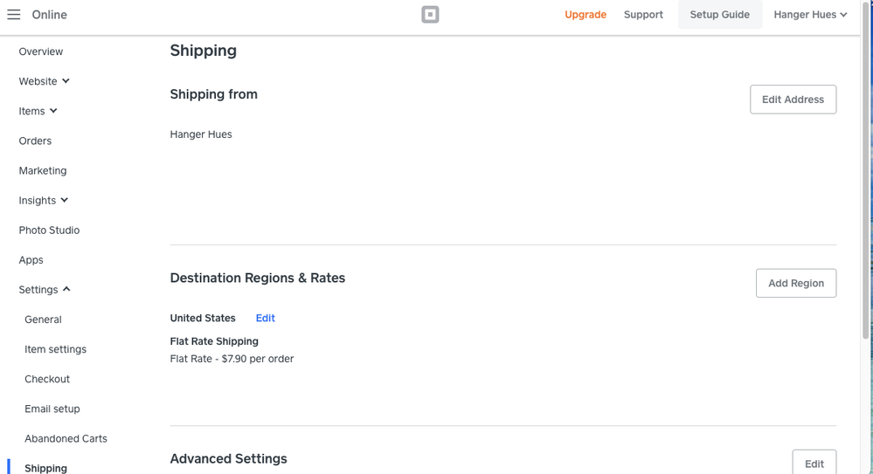Open the Hanger Hues account dropdown

[x=810, y=15]
